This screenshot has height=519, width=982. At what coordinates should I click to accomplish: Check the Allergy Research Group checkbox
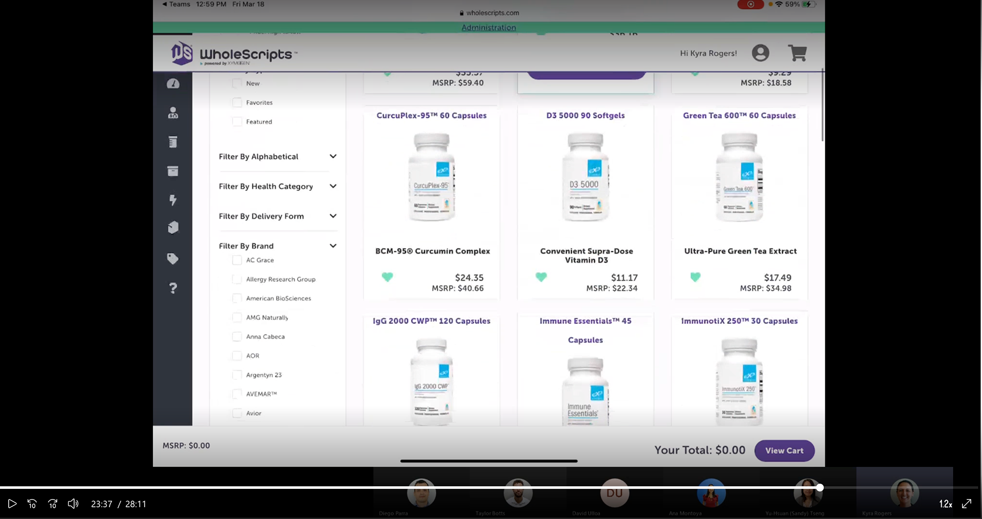[237, 279]
